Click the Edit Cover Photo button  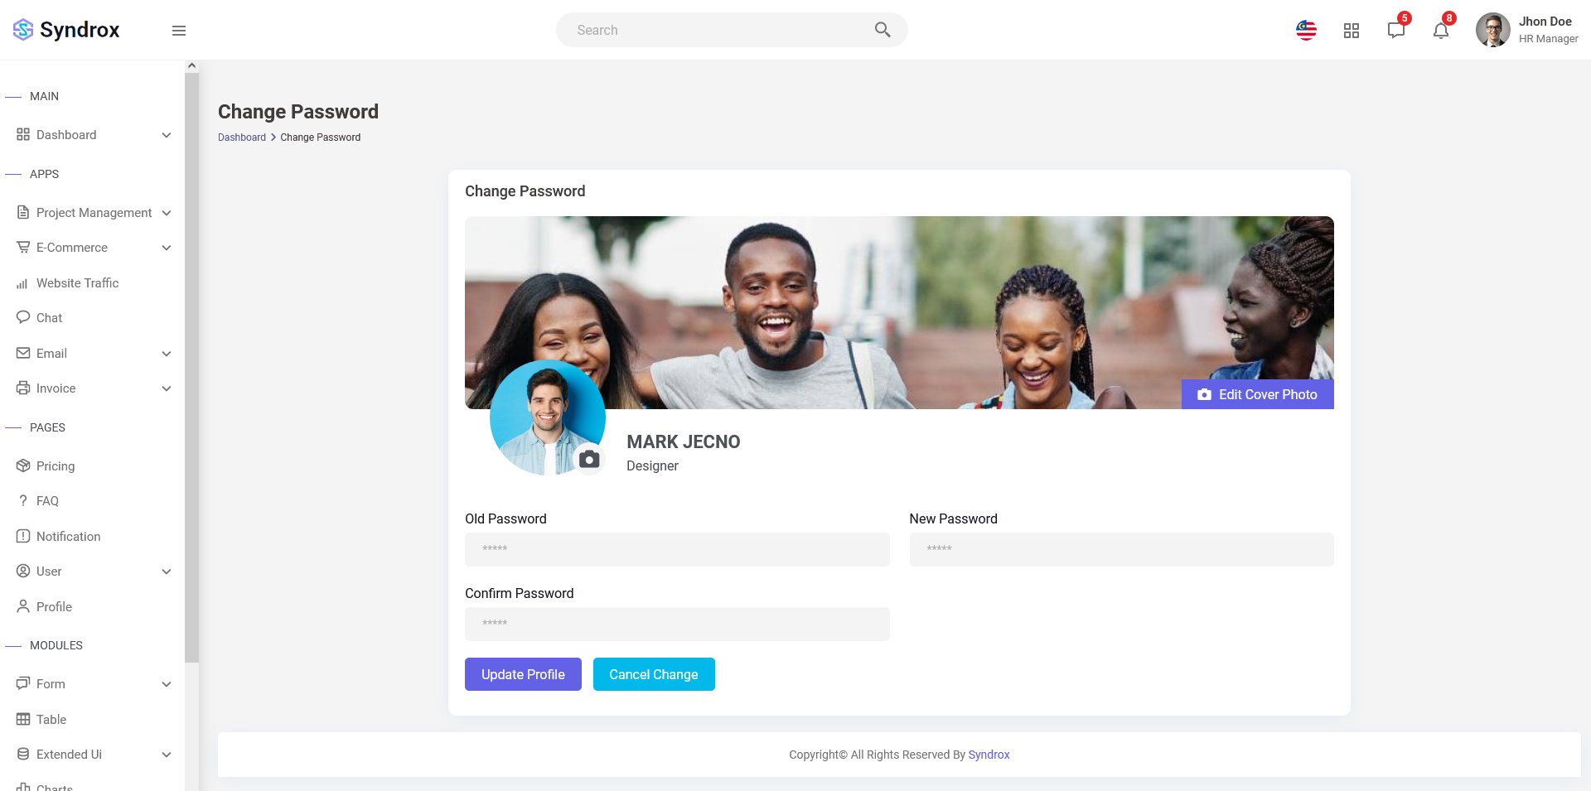[1257, 394]
